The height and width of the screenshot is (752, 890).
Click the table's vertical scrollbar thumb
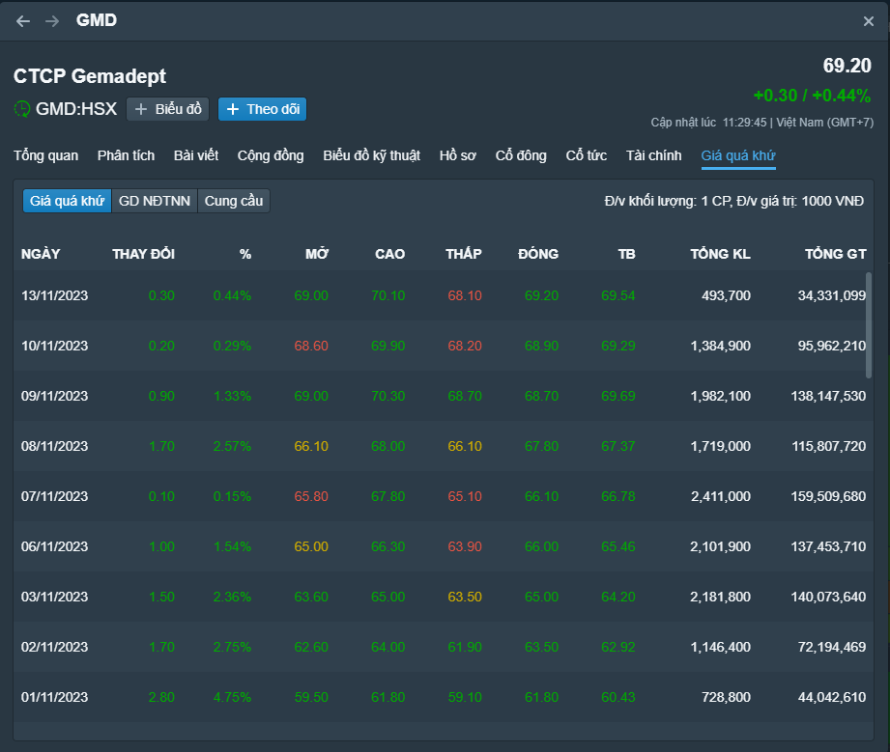coord(869,325)
